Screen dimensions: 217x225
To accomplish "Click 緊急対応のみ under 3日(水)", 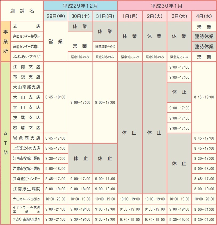I will (x=179, y=57).
